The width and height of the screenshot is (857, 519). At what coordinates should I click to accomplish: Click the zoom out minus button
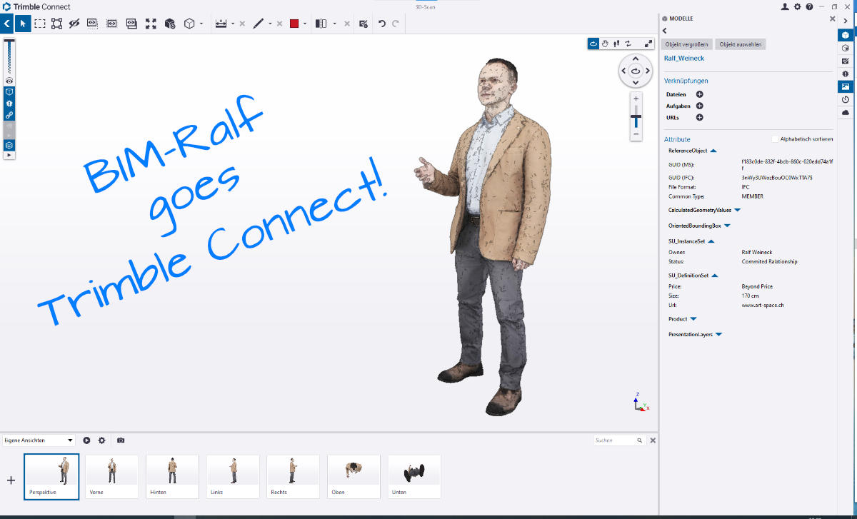tap(636, 134)
